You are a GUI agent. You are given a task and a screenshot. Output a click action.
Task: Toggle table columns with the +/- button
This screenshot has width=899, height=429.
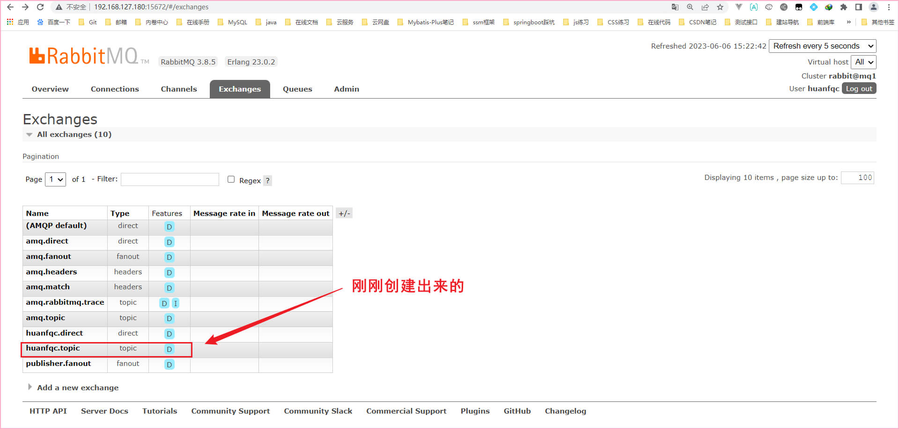point(344,213)
